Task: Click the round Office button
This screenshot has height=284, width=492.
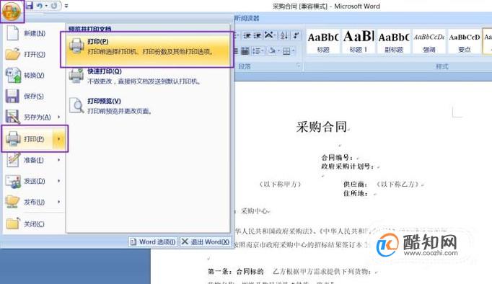Action: tap(12, 12)
